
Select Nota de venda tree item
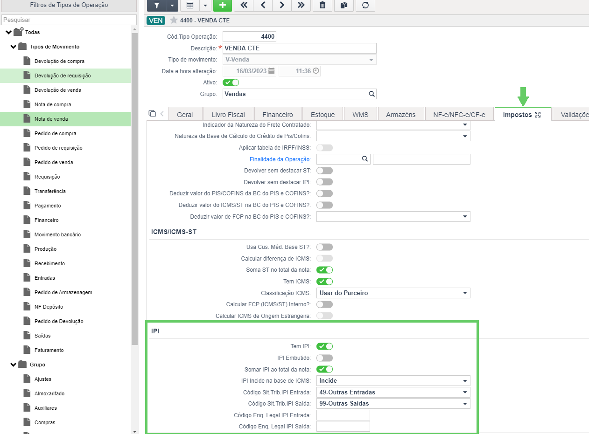(x=65, y=119)
